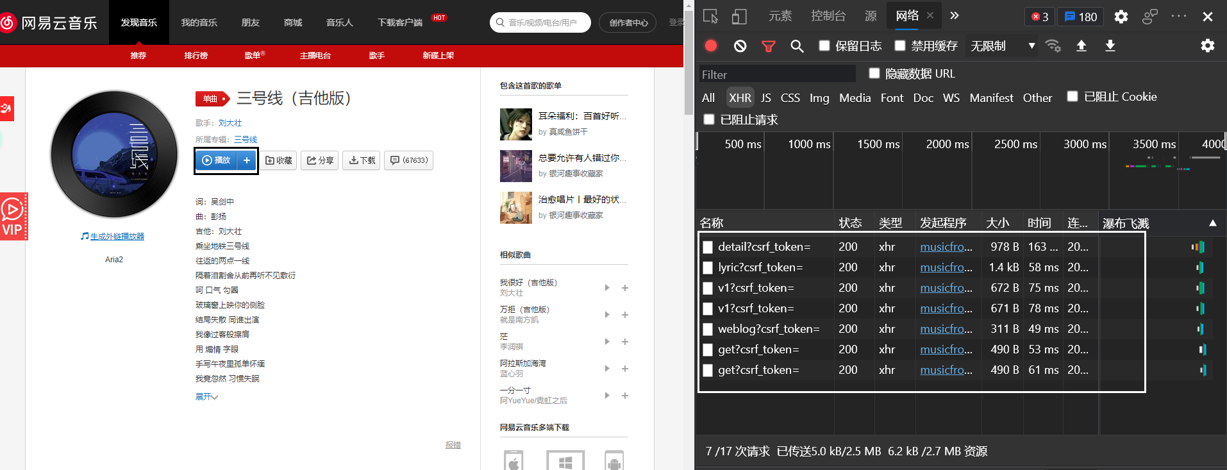1227x470 pixels.
Task: Click playlist thumbnail 耳朵福利
Action: point(516,124)
